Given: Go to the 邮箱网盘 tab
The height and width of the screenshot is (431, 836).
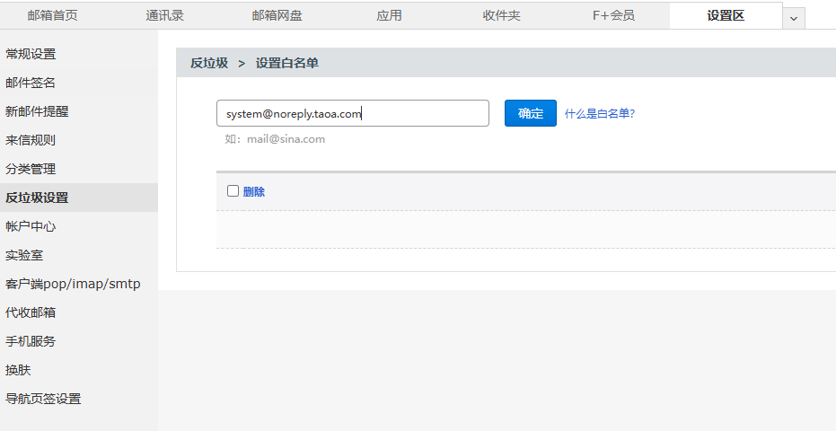Looking at the screenshot, I should pyautogui.click(x=277, y=15).
